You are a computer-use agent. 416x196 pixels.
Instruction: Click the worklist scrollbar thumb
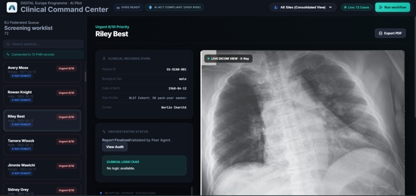click(x=86, y=77)
